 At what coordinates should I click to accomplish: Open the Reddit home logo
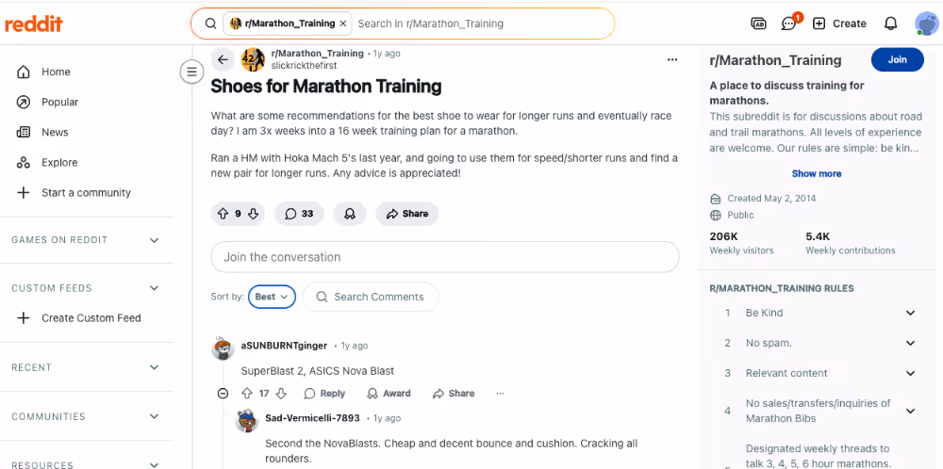tap(34, 24)
